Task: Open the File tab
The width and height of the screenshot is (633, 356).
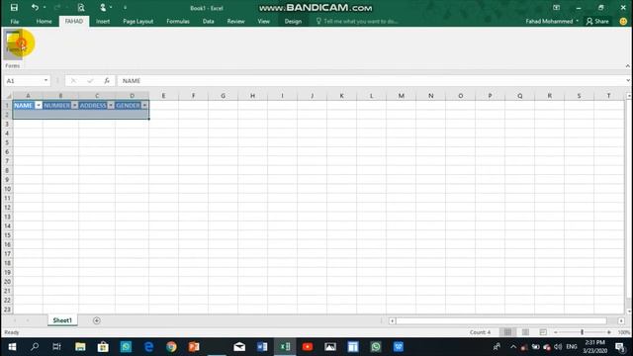Action: click(x=15, y=22)
